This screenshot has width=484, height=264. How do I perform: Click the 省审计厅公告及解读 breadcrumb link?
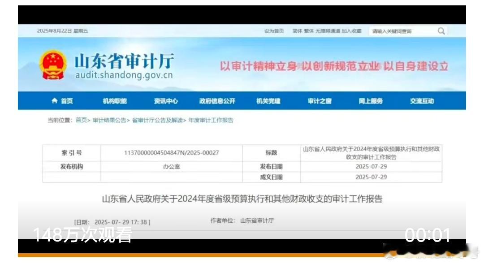[x=157, y=120]
